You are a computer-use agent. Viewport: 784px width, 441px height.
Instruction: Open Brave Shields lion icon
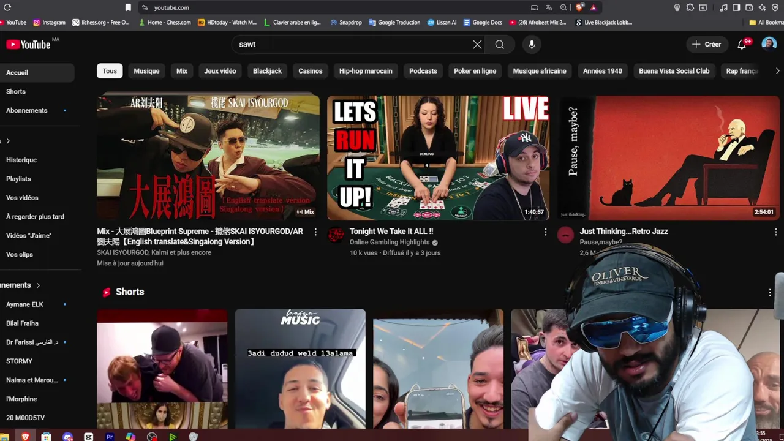(579, 7)
